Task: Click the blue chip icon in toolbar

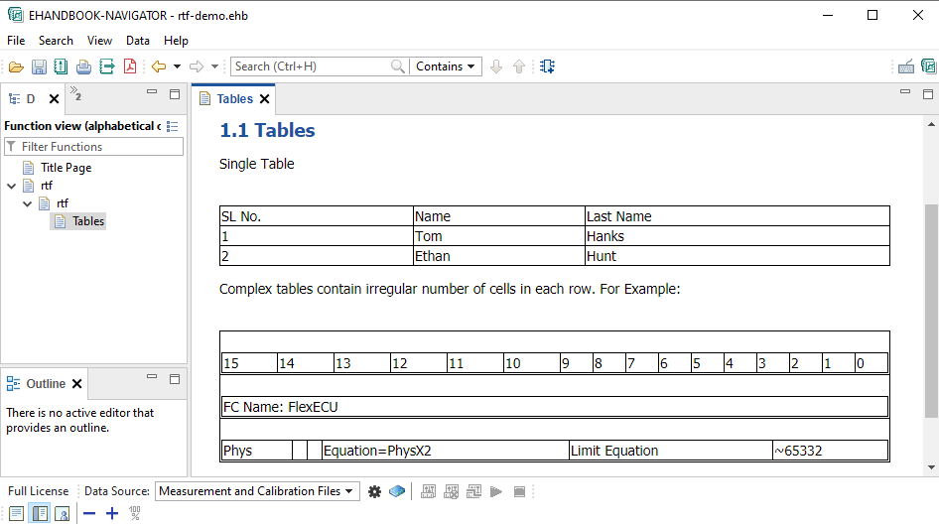Action: point(548,66)
